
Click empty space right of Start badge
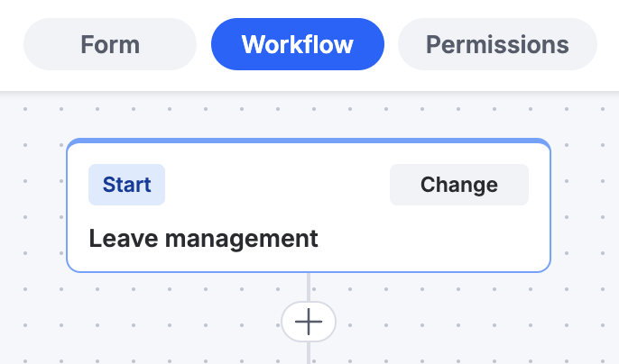[x=276, y=185]
